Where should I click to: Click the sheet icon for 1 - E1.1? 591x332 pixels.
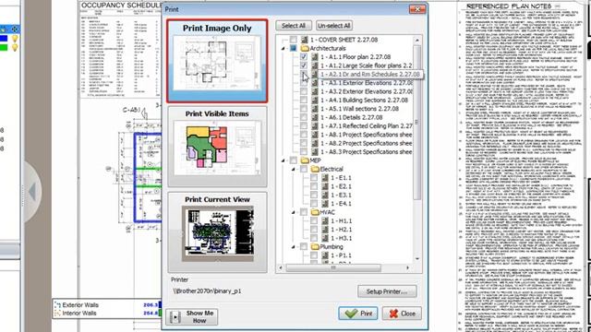pos(325,178)
